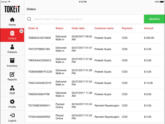Image resolution: width=165 pixels, height=124 pixels.
Task: Click the green SEARCH button
Action: [154, 19]
